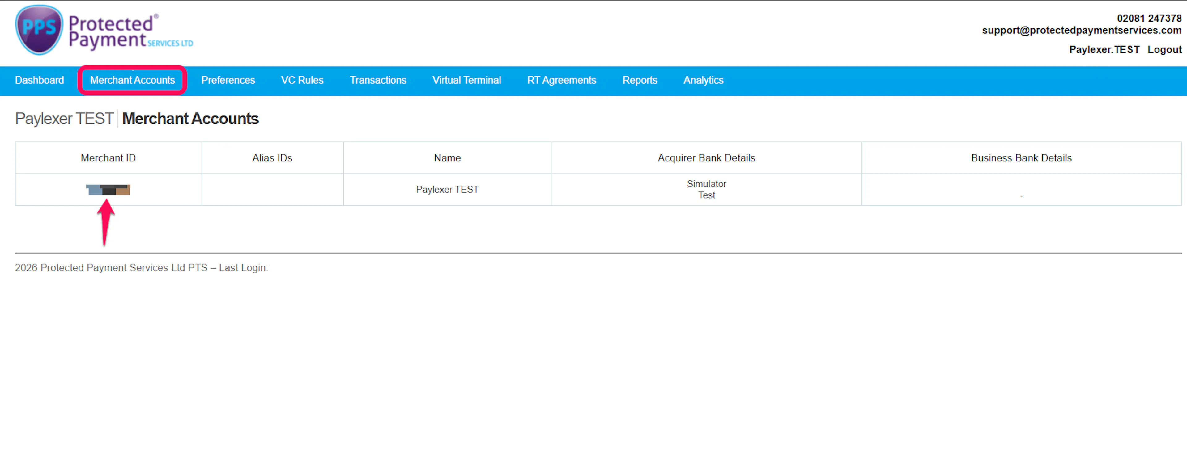
Task: Click the PPS shield logo
Action: click(x=39, y=30)
